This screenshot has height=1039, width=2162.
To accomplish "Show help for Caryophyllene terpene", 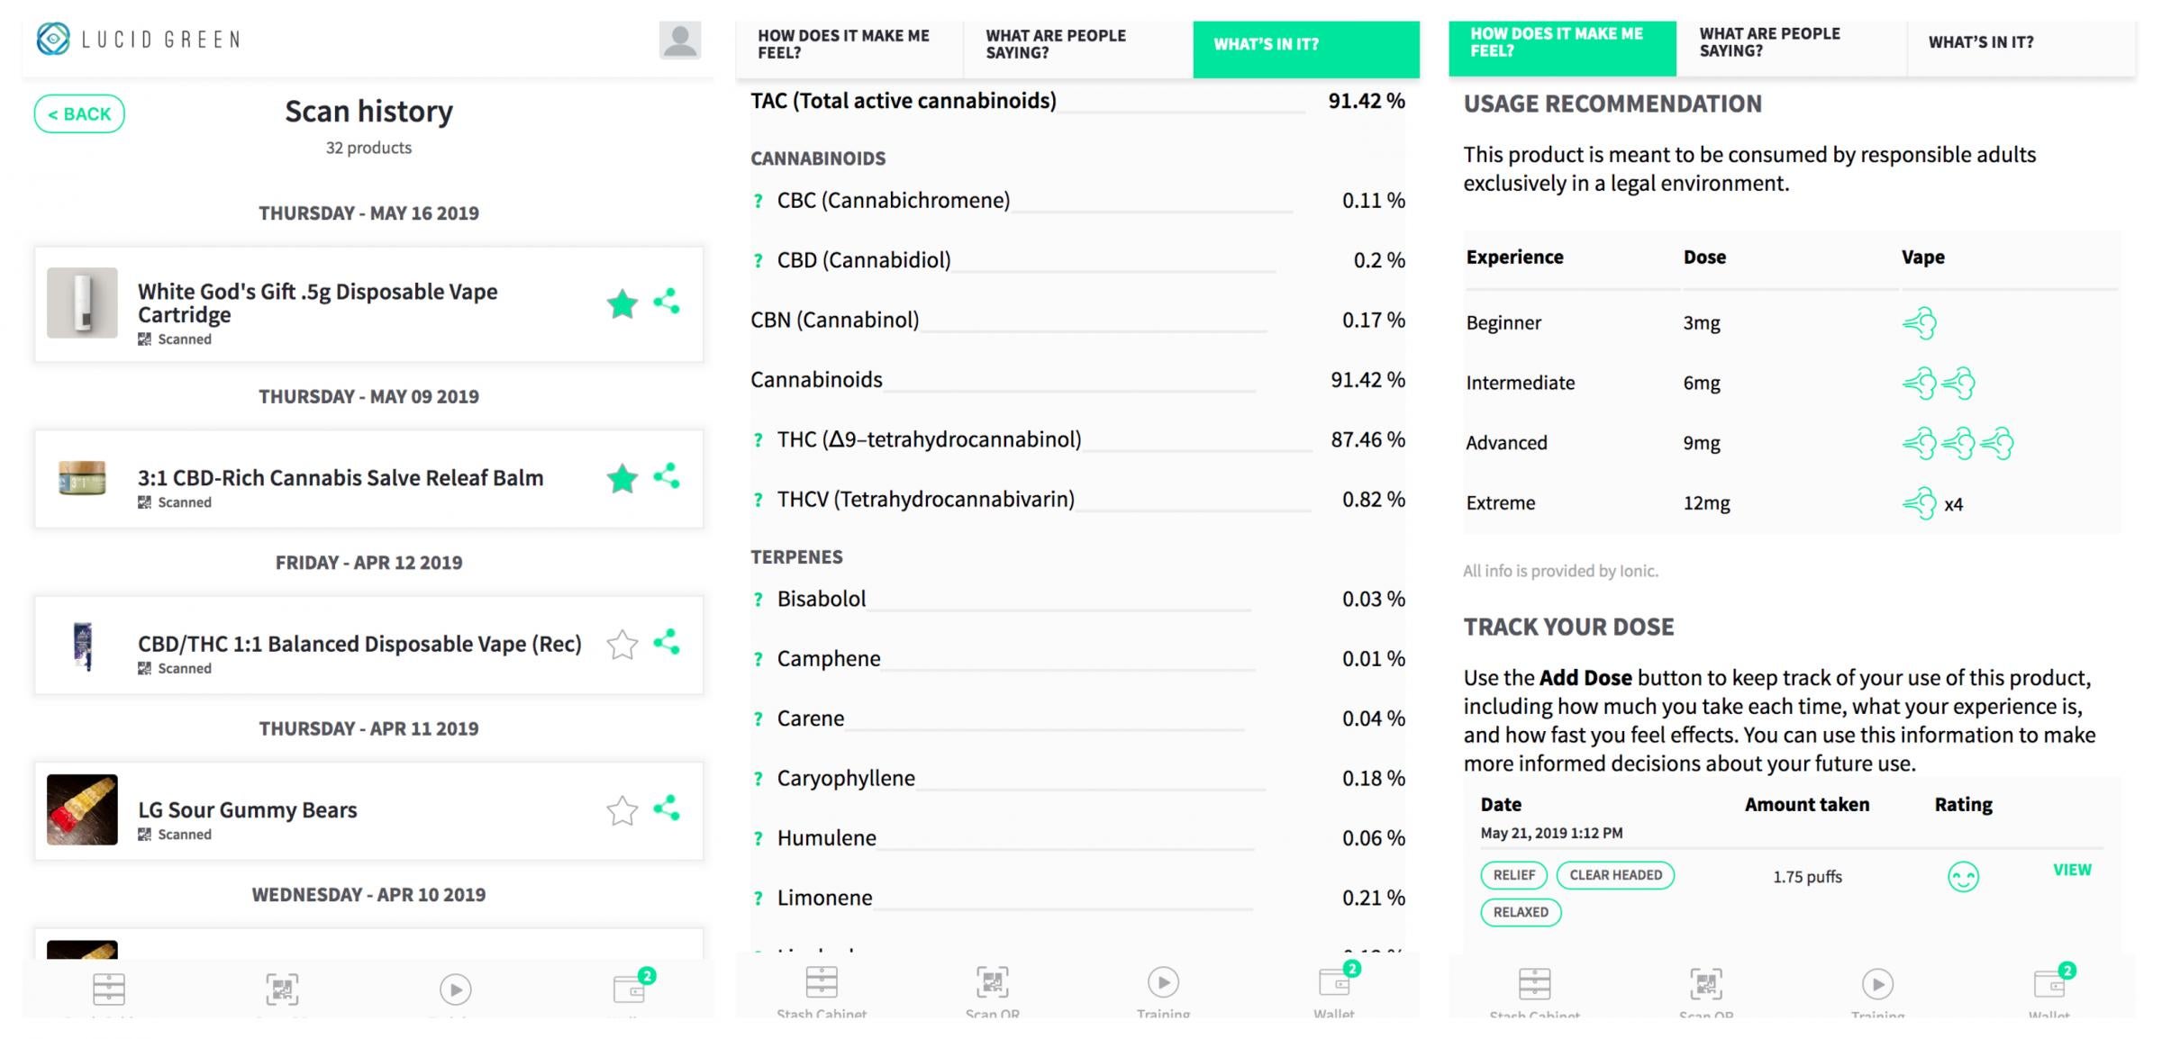I will click(758, 779).
